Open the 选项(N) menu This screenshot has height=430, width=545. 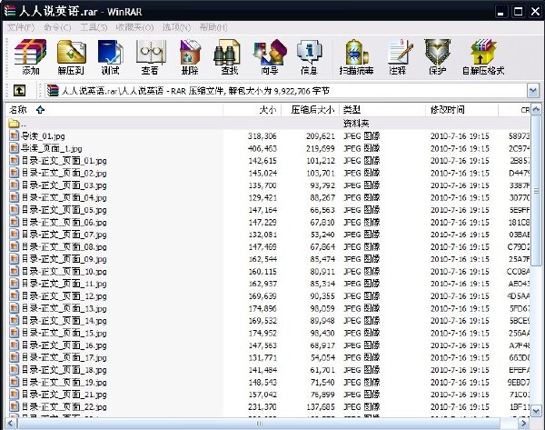(176, 27)
